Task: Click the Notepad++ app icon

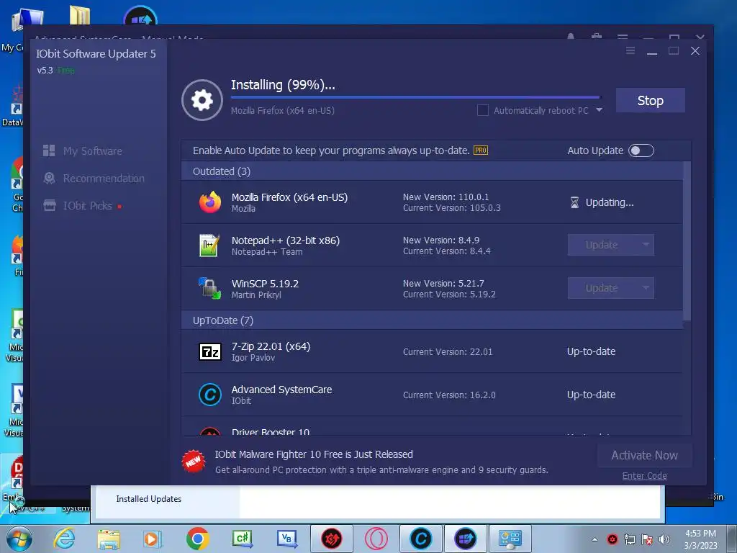Action: pyautogui.click(x=209, y=245)
